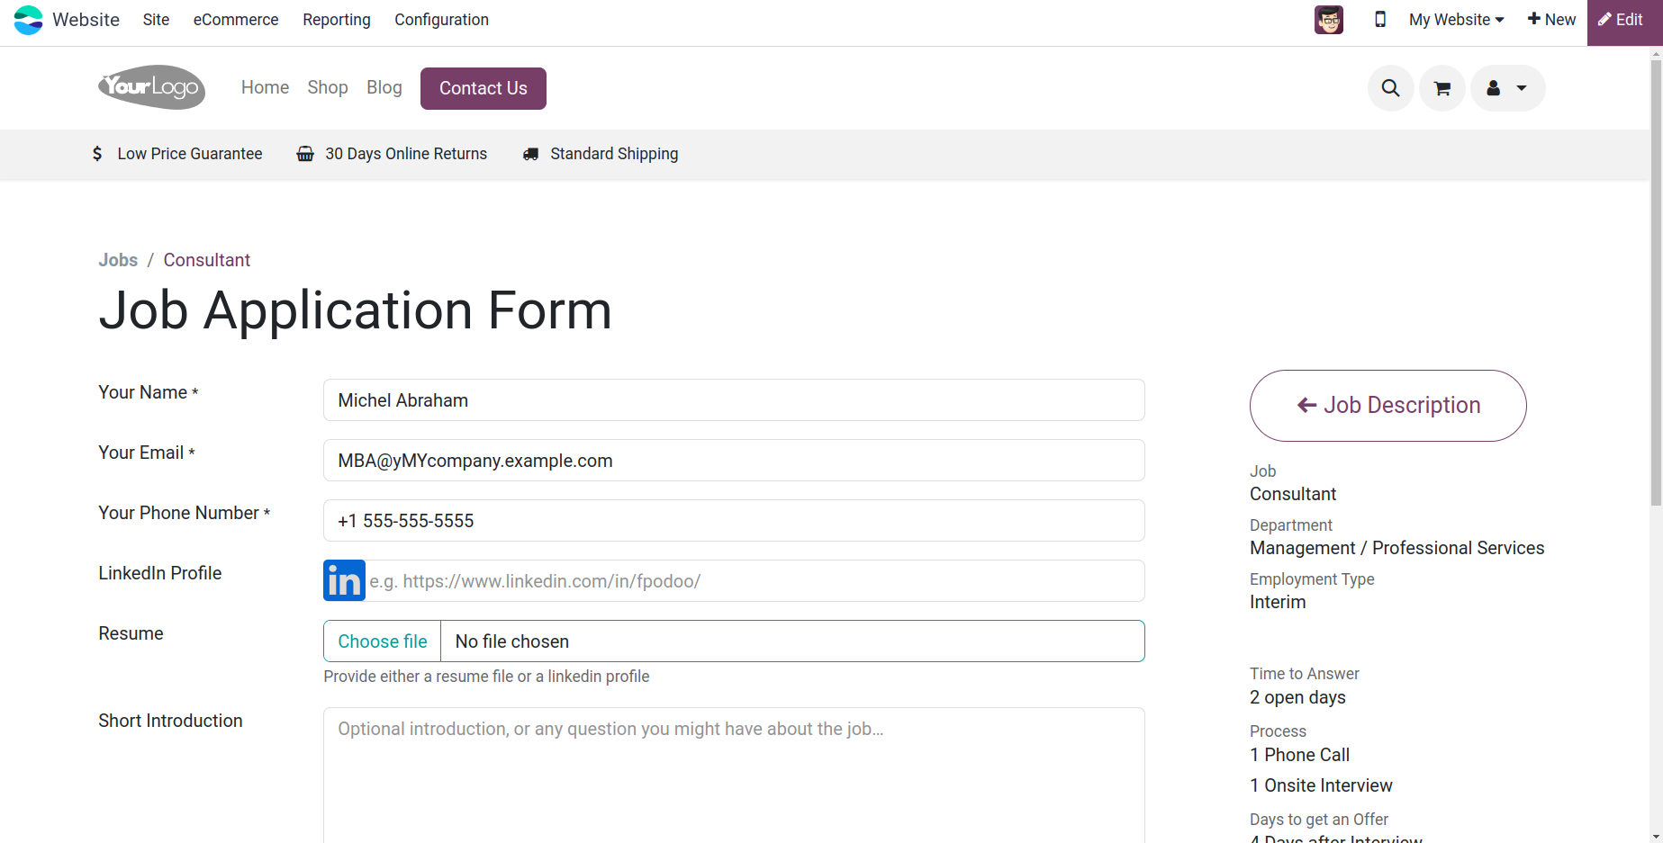Click the user avatar in top bar
The image size is (1663, 843).
pyautogui.click(x=1329, y=20)
